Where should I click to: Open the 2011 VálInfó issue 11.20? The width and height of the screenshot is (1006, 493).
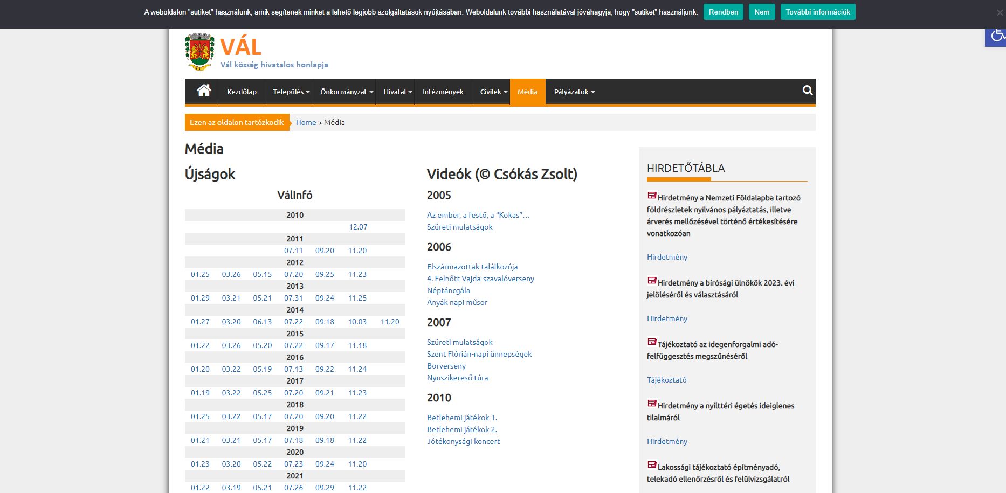357,251
